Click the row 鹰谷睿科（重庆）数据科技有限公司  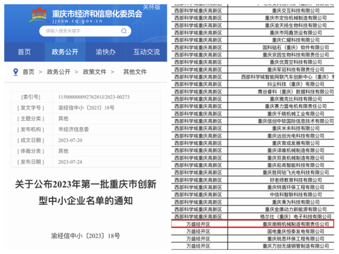click(252, 92)
